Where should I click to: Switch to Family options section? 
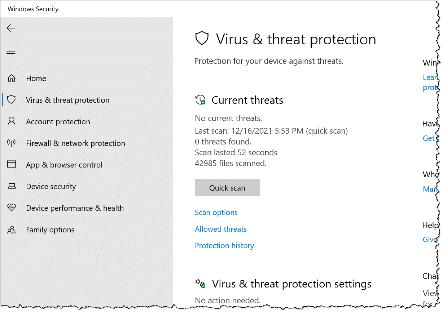[x=50, y=229]
